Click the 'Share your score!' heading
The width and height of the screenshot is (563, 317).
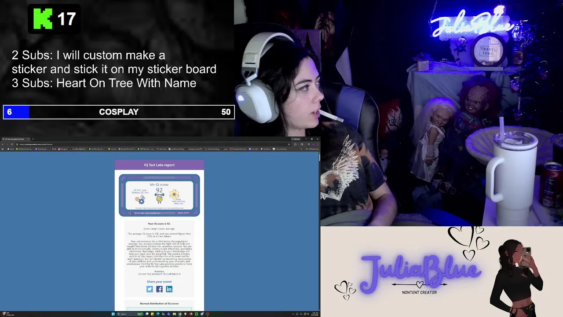[x=159, y=282]
